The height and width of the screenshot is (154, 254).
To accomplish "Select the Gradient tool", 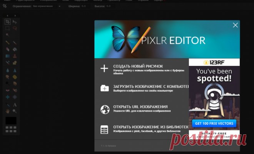I will 8,56.
